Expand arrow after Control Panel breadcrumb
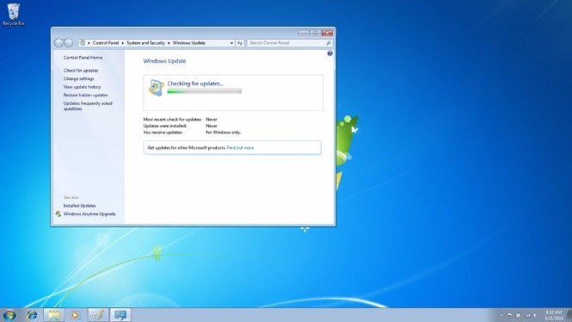The image size is (572, 322). click(x=122, y=43)
